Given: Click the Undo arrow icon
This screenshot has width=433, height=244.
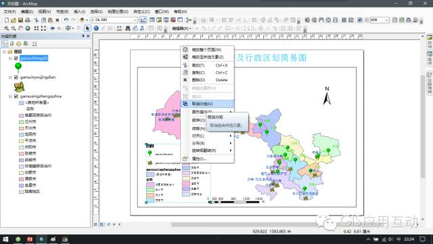Looking at the screenshot, I should click(66, 20).
